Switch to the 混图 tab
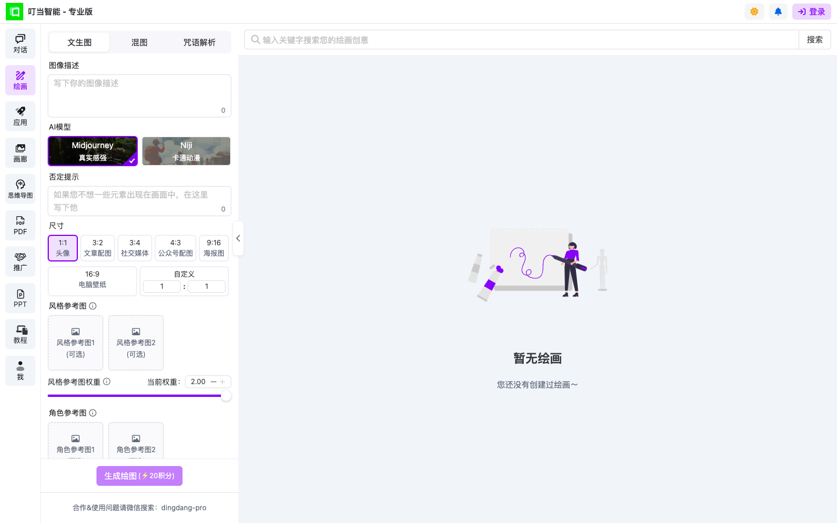 [139, 42]
